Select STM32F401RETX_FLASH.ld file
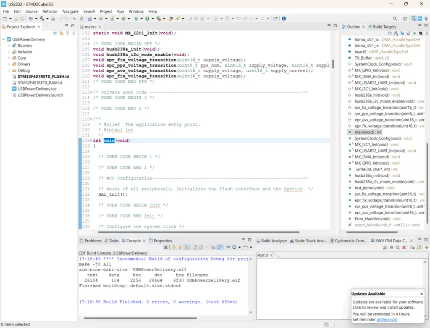Image resolution: width=430 pixels, height=328 pixels. click(x=43, y=76)
